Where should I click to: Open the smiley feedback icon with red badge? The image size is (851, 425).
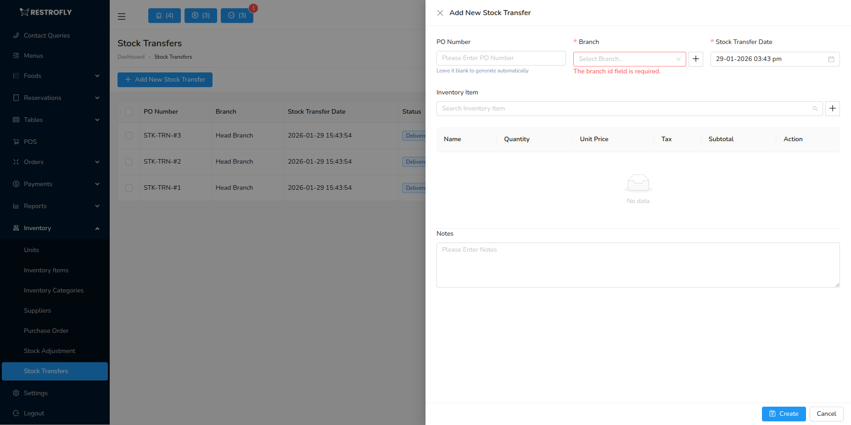237,15
